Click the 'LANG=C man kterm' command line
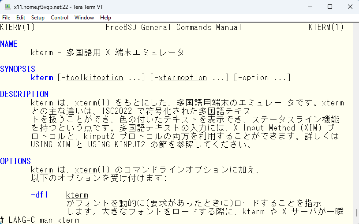This screenshot has height=224, width=359. [44, 220]
